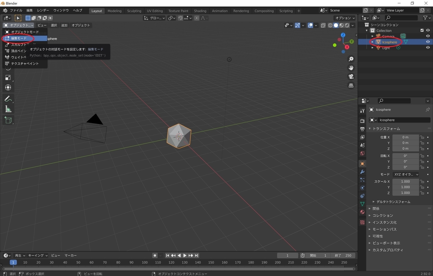The image size is (433, 276).
Task: Open the World properties tab
Action: point(362,153)
